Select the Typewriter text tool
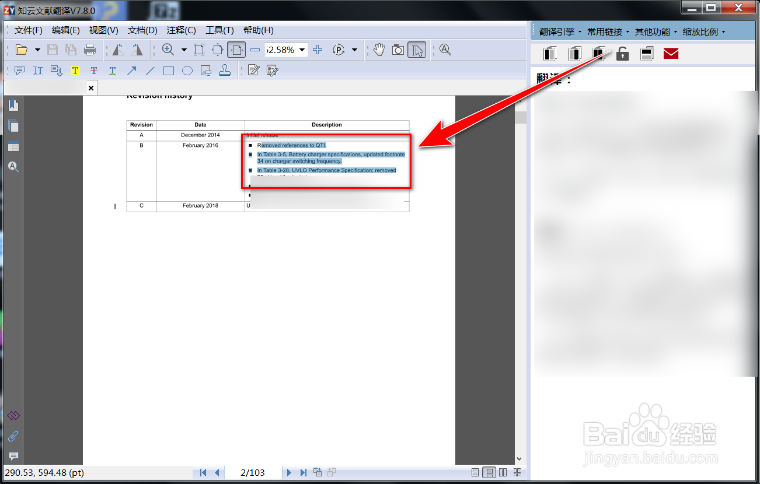Viewport: 760px width, 484px height. 38,71
